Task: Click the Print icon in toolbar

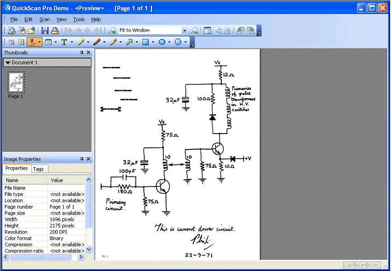Action: tap(55, 30)
